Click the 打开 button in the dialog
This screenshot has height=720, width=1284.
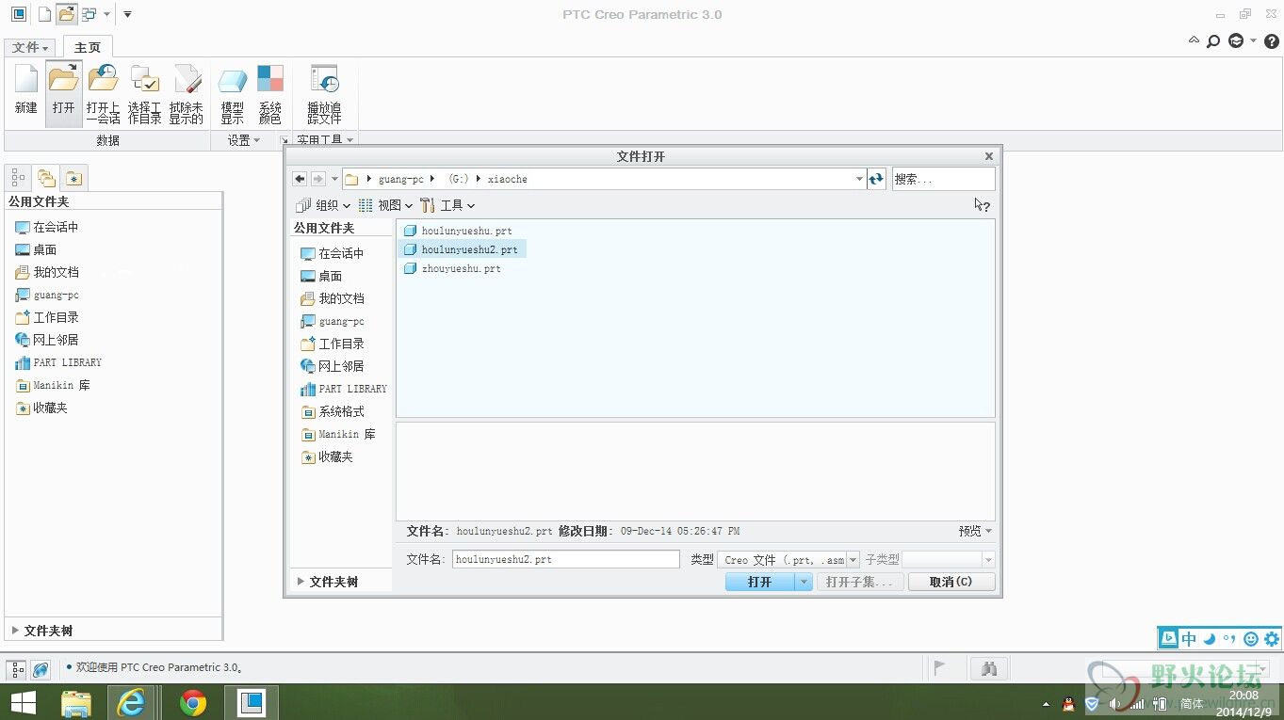[x=760, y=582]
